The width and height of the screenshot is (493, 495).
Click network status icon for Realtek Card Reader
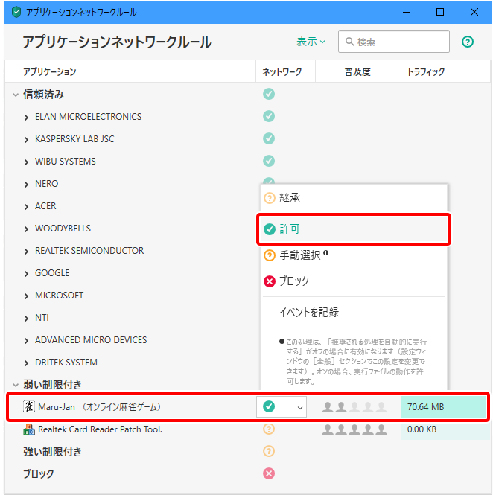tap(269, 429)
